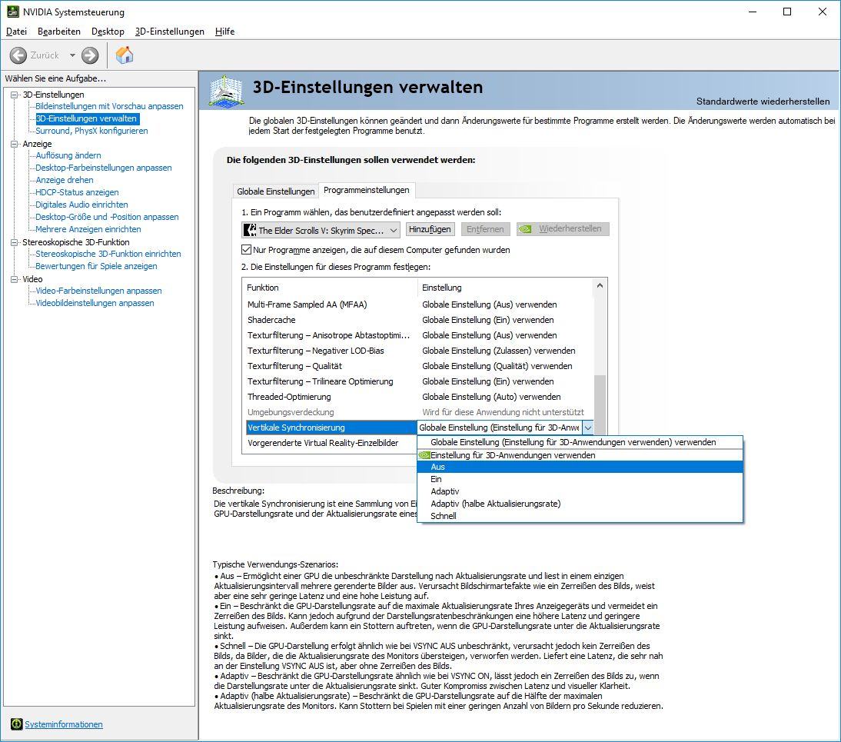The width and height of the screenshot is (841, 742).
Task: Click the Forward arrow icon
Action: click(x=90, y=55)
